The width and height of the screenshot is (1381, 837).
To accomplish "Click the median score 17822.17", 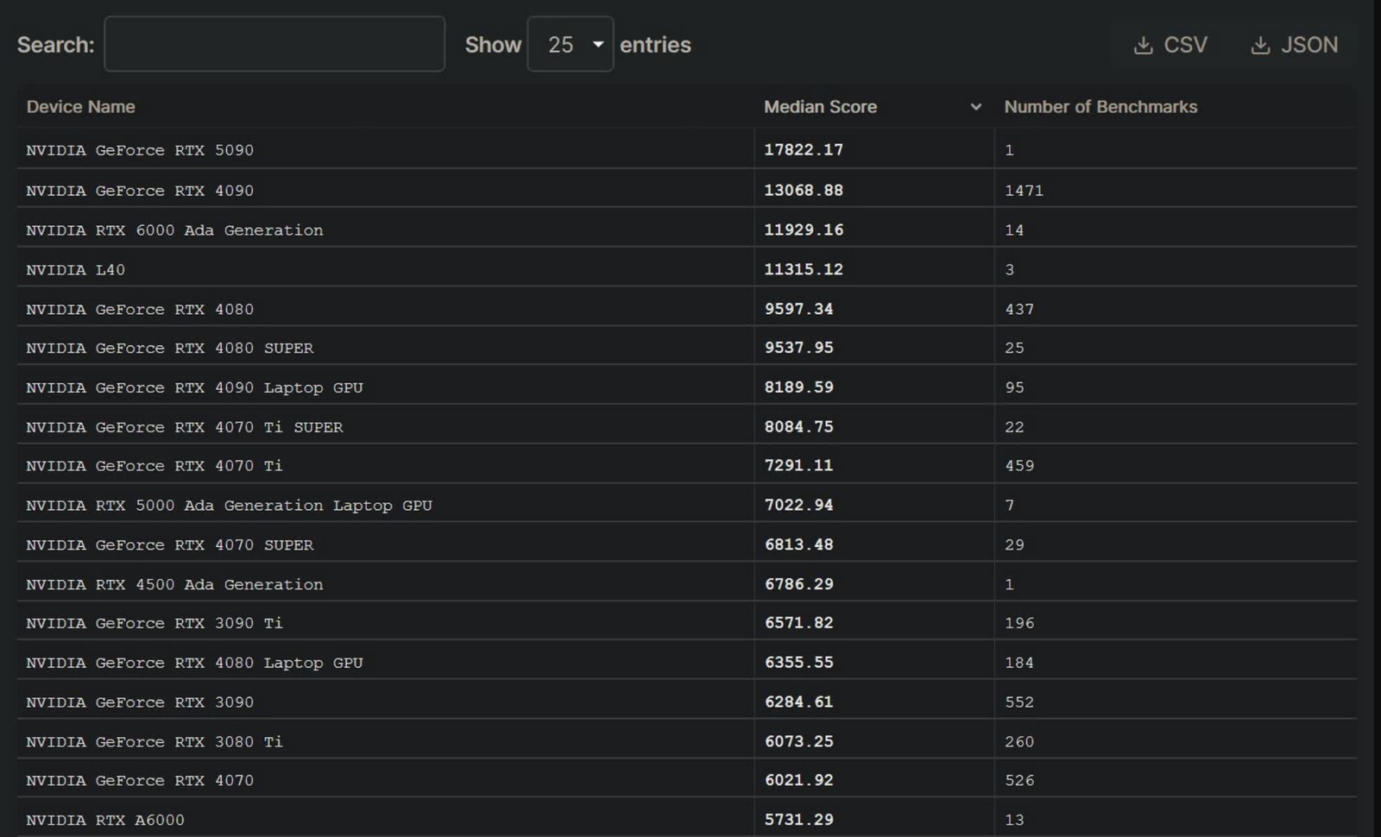I will (804, 149).
